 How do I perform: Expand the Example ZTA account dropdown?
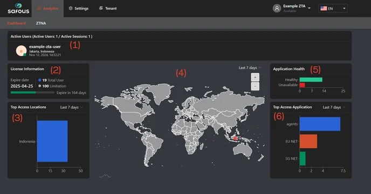tap(309, 8)
